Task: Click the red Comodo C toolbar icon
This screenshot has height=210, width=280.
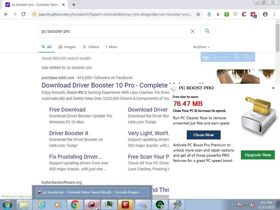Action: pyautogui.click(x=244, y=14)
